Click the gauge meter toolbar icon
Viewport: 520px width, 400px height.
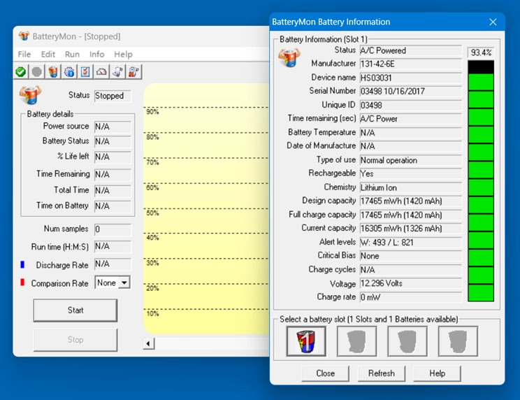tap(101, 71)
